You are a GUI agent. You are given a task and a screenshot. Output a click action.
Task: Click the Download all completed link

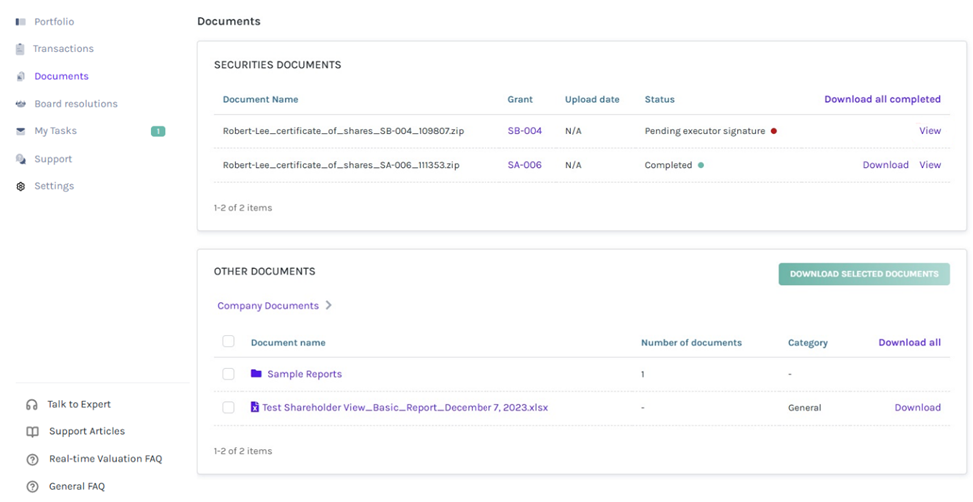point(882,99)
